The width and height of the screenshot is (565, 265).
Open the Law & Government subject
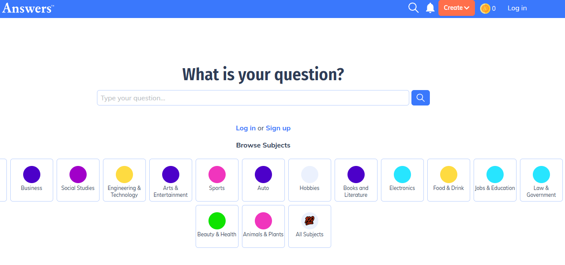[x=541, y=180]
